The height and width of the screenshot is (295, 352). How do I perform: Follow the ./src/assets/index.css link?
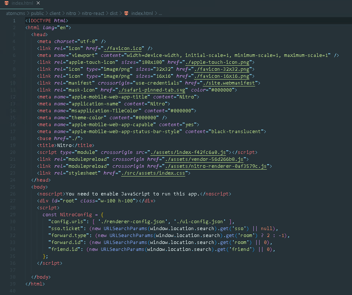point(153,173)
